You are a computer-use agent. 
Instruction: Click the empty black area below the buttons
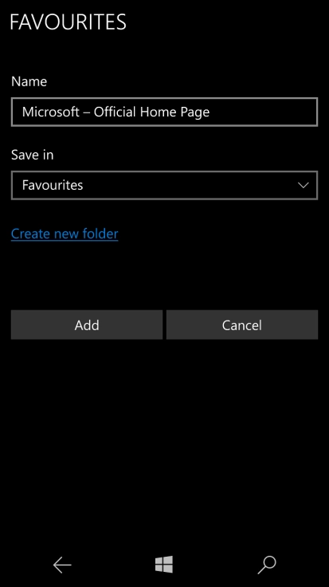click(164, 442)
